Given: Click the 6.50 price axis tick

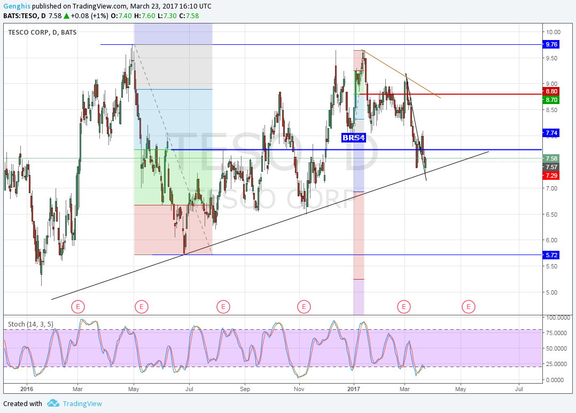Looking at the screenshot, I should [x=551, y=215].
